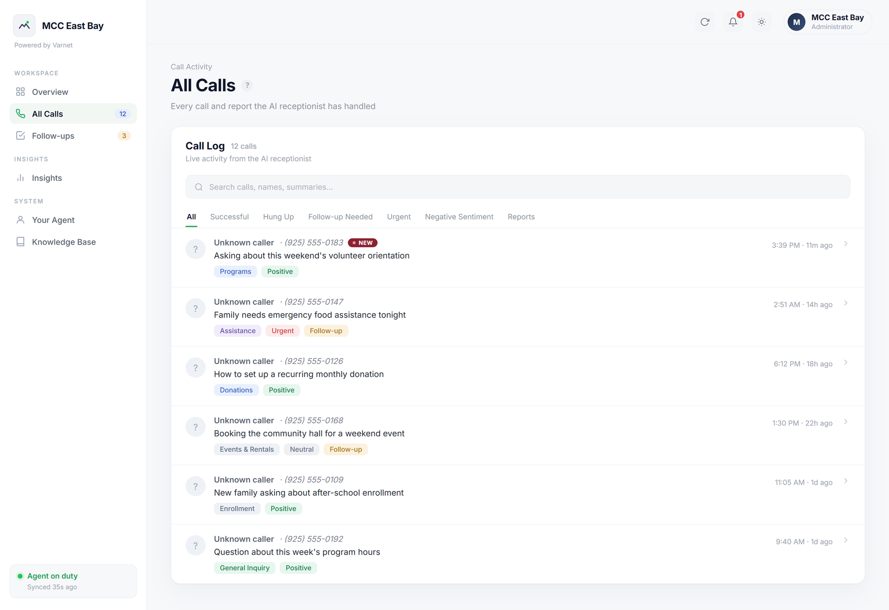Refresh the call log
The height and width of the screenshot is (610, 889).
[x=705, y=22]
